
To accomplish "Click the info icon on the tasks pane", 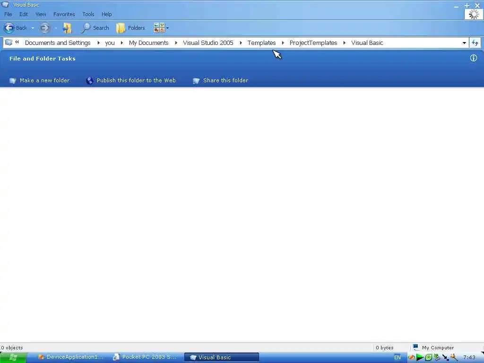I will [474, 58].
